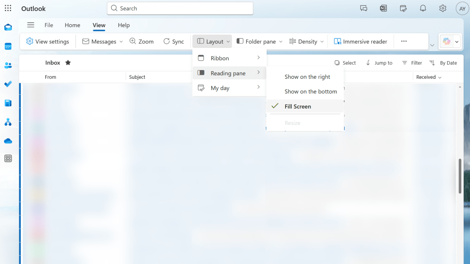Open OneNote feed icon in top bar

coord(383,8)
